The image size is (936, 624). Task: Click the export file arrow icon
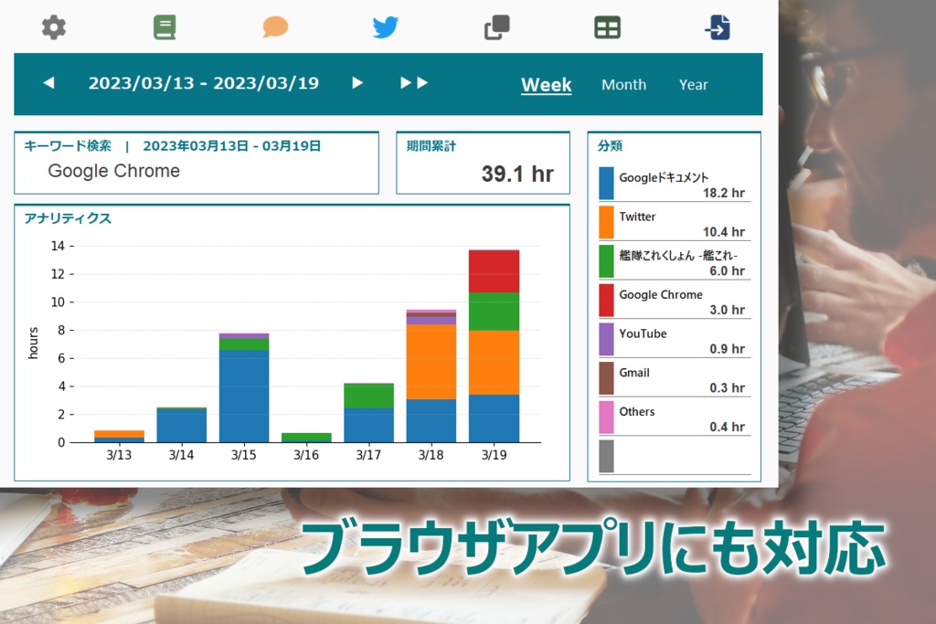(718, 27)
